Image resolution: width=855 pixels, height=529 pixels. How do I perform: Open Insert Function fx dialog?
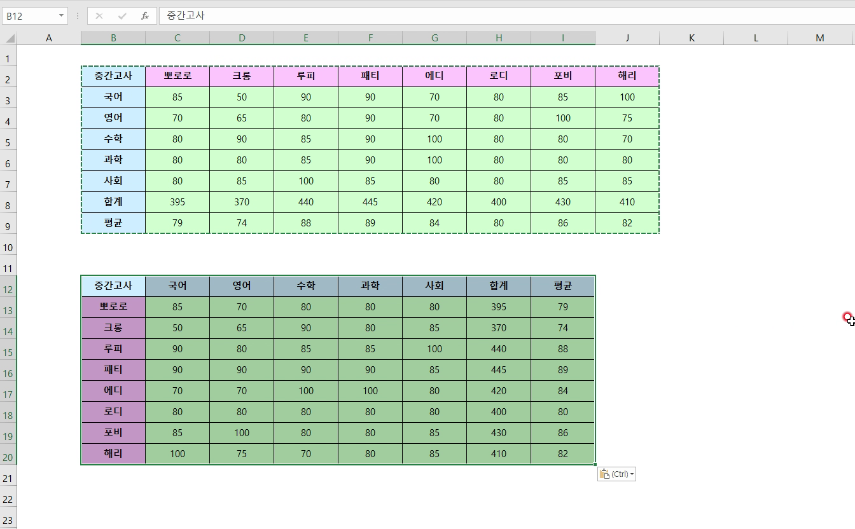point(145,16)
